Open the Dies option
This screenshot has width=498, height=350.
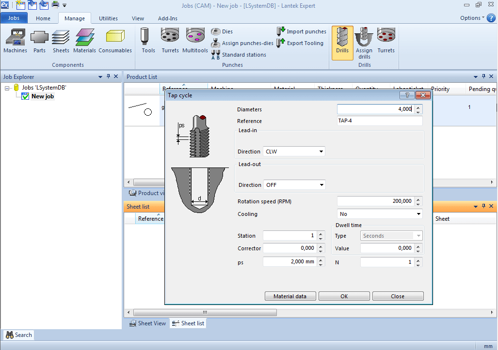[222, 31]
